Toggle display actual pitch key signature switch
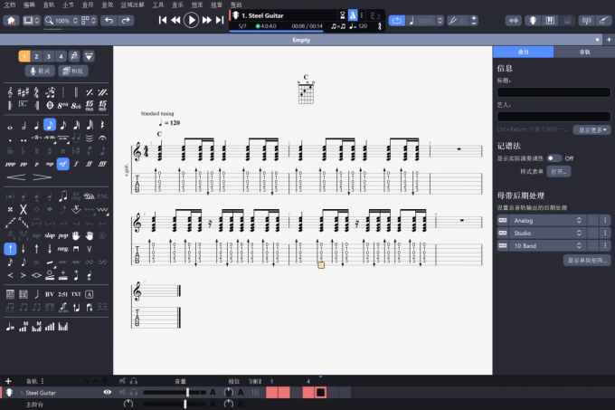 pos(553,157)
